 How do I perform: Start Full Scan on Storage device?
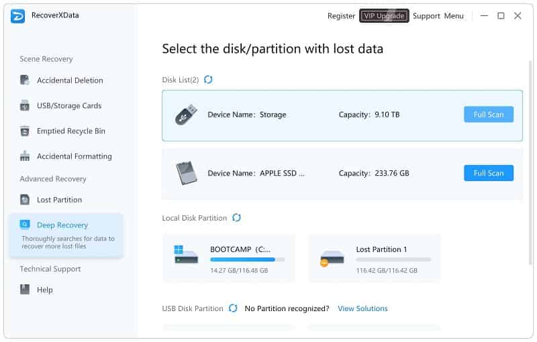[488, 115]
